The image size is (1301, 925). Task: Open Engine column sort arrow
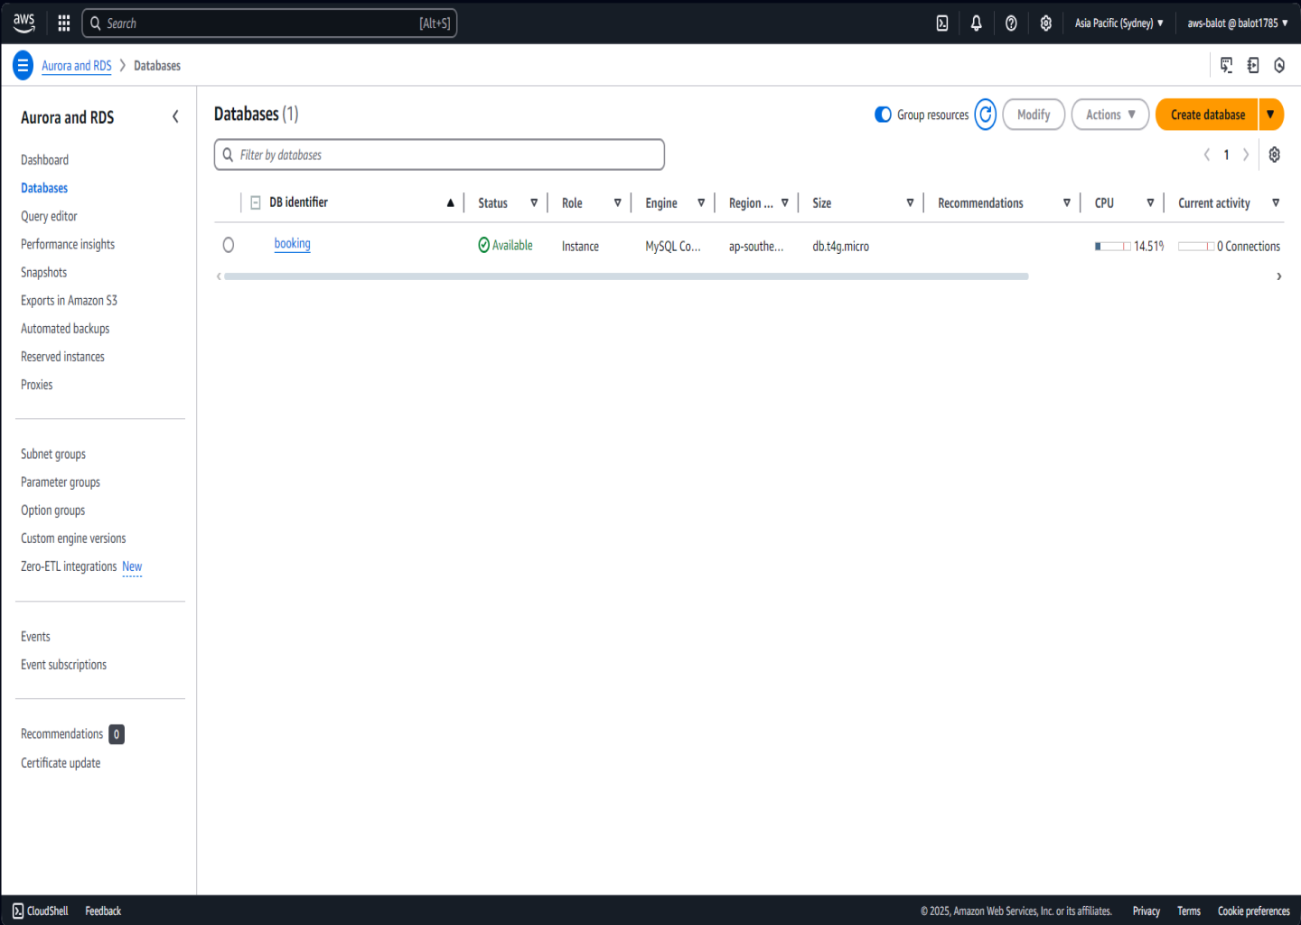[x=701, y=202]
